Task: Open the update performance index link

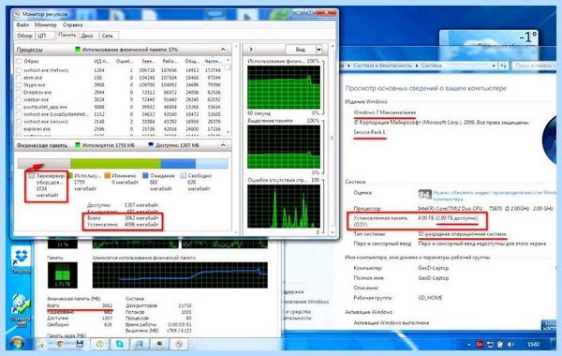Action: pos(495,196)
